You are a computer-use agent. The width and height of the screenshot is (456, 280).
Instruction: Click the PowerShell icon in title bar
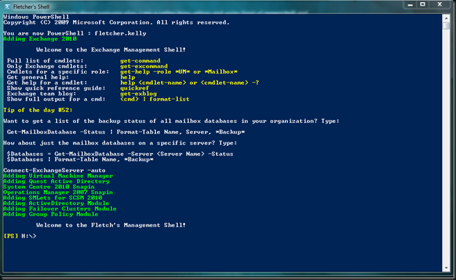tap(8, 6)
